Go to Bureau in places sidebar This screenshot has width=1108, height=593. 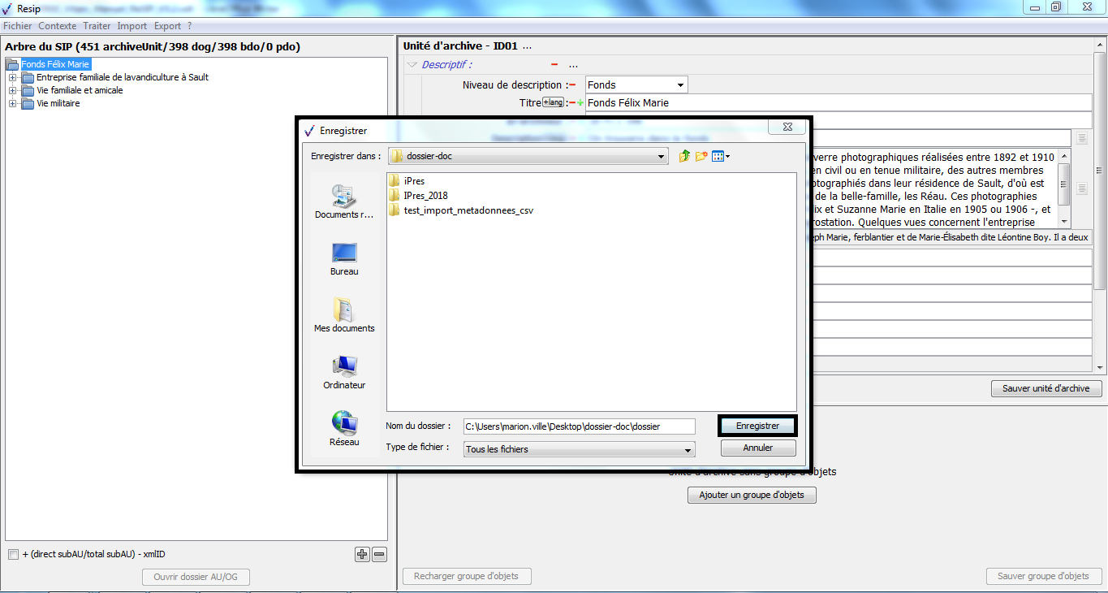pyautogui.click(x=344, y=259)
